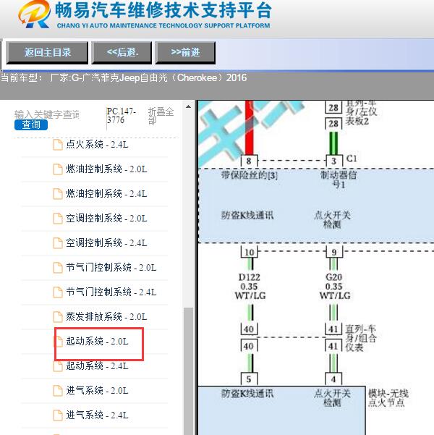This screenshot has width=434, height=435.
Task: Click the 返回主目录 button
Action: click(47, 53)
